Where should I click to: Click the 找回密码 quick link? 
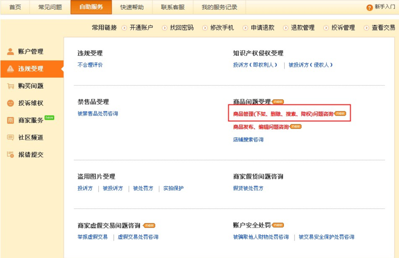coord(182,28)
